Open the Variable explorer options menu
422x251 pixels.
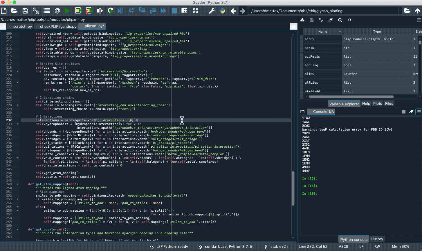coord(419,20)
